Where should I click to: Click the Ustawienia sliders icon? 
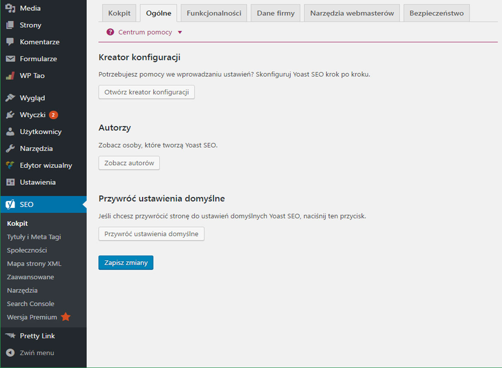pos(10,182)
